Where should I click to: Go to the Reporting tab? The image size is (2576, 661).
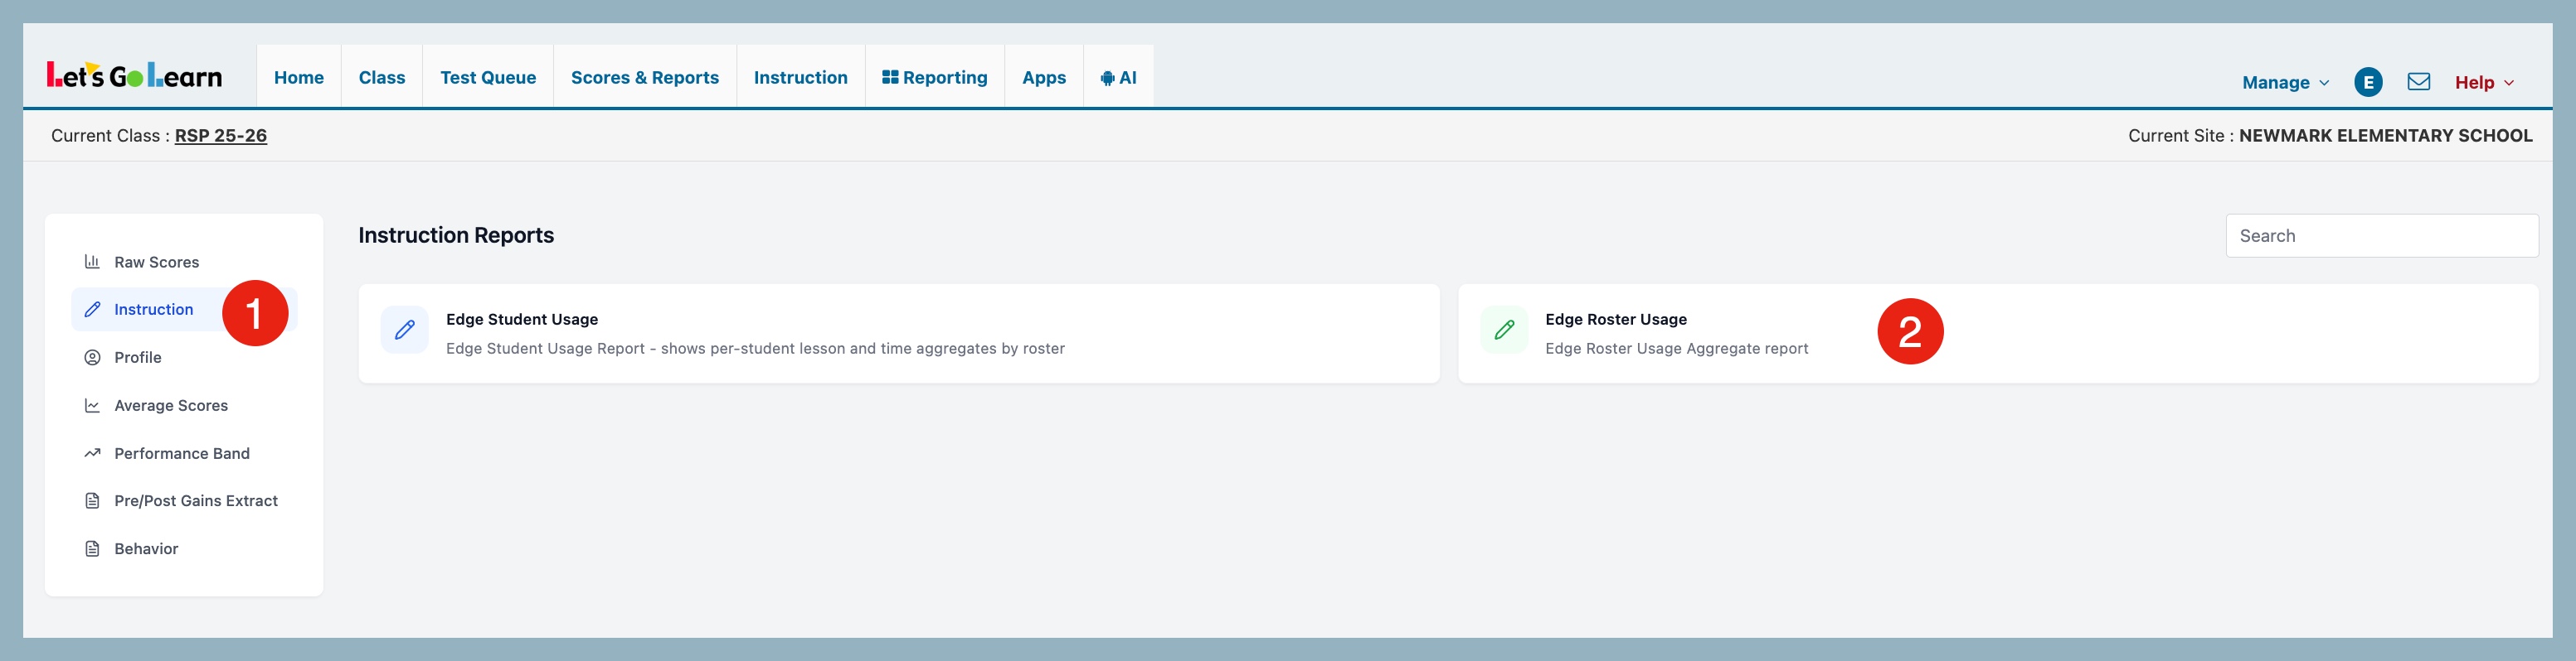934,78
